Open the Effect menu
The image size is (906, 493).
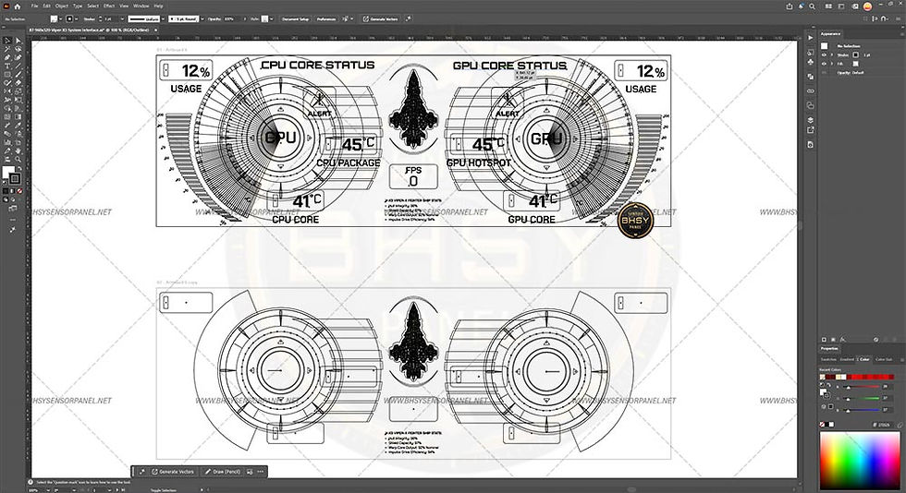point(109,6)
